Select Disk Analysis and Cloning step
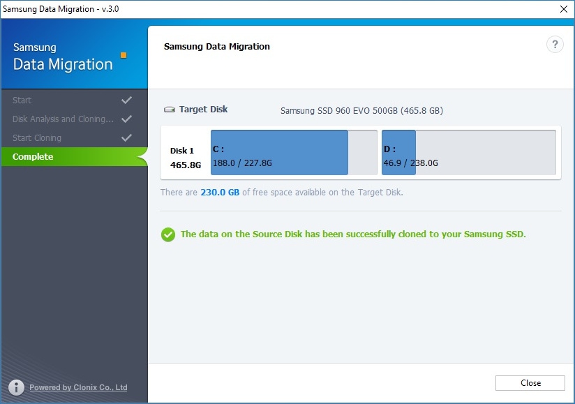The width and height of the screenshot is (575, 404). (x=75, y=119)
